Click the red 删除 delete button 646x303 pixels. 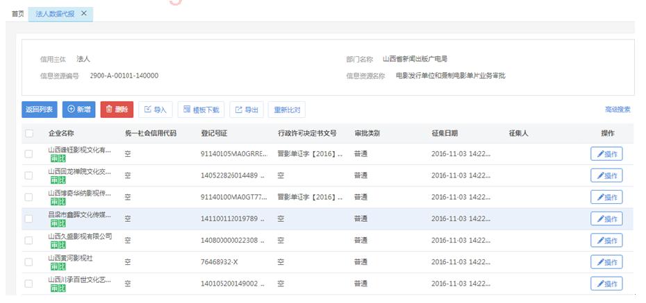117,110
